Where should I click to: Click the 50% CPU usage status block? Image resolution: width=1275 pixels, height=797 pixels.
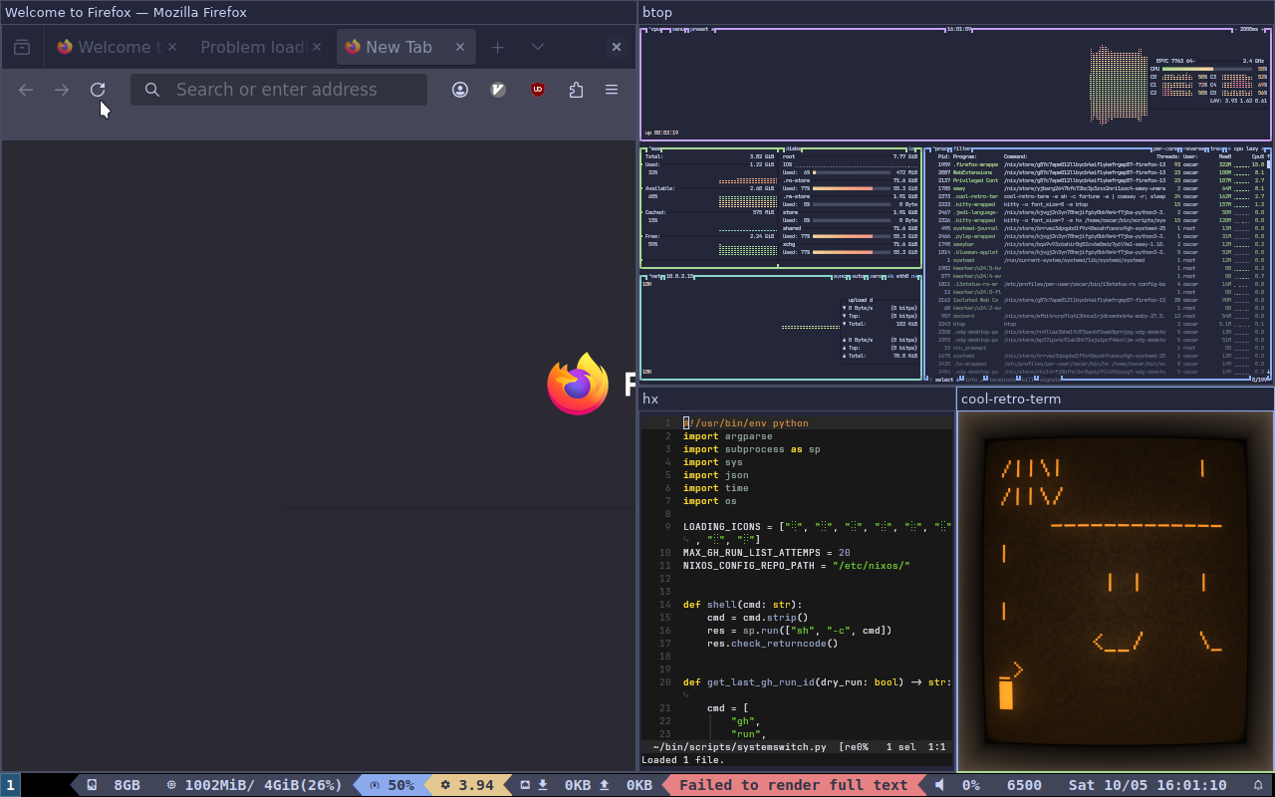390,785
